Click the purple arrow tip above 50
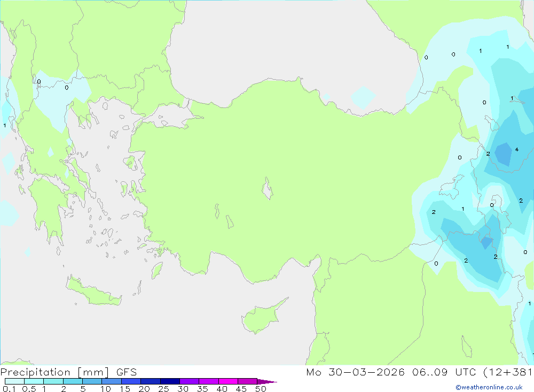The image size is (534, 392). [266, 382]
